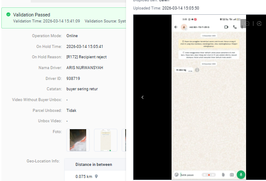The height and width of the screenshot is (181, 266).
Task: Click the WhatsApp contact phone number
Action: tap(199, 27)
